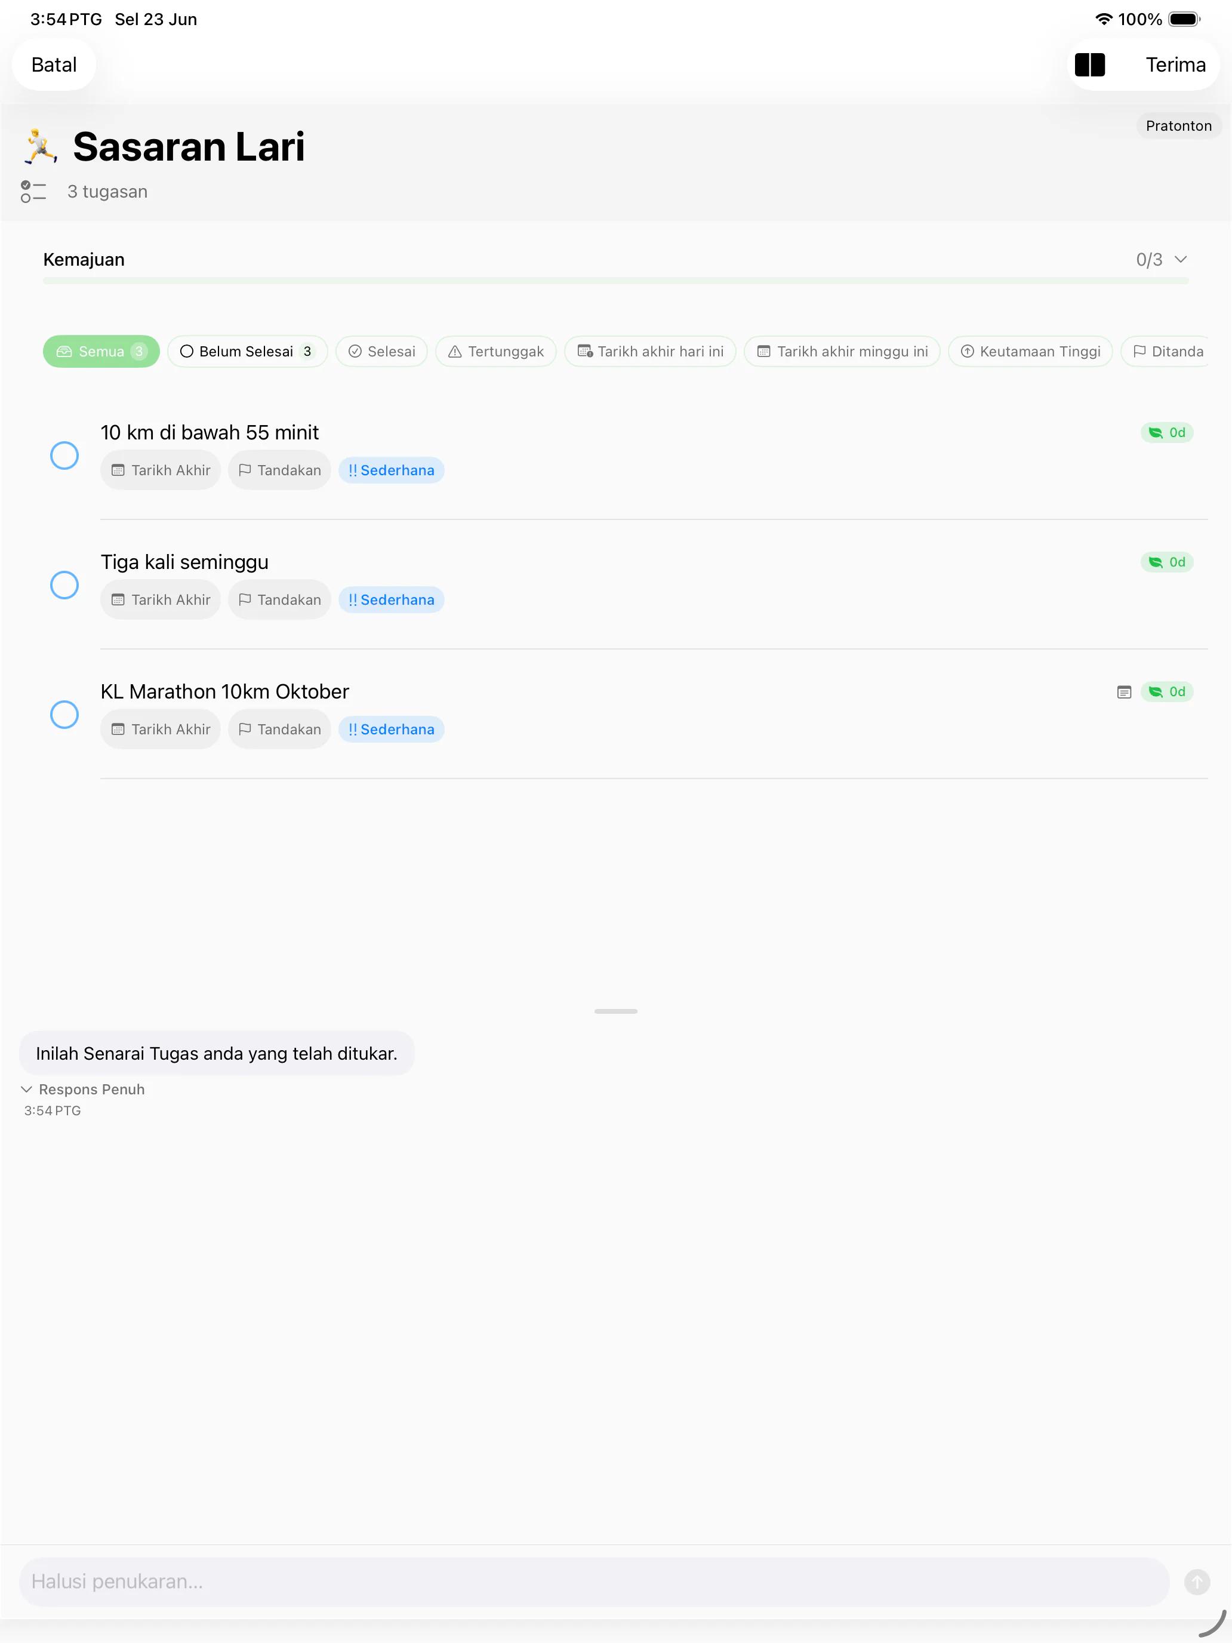Tap Terima to accept changes

pyautogui.click(x=1175, y=64)
